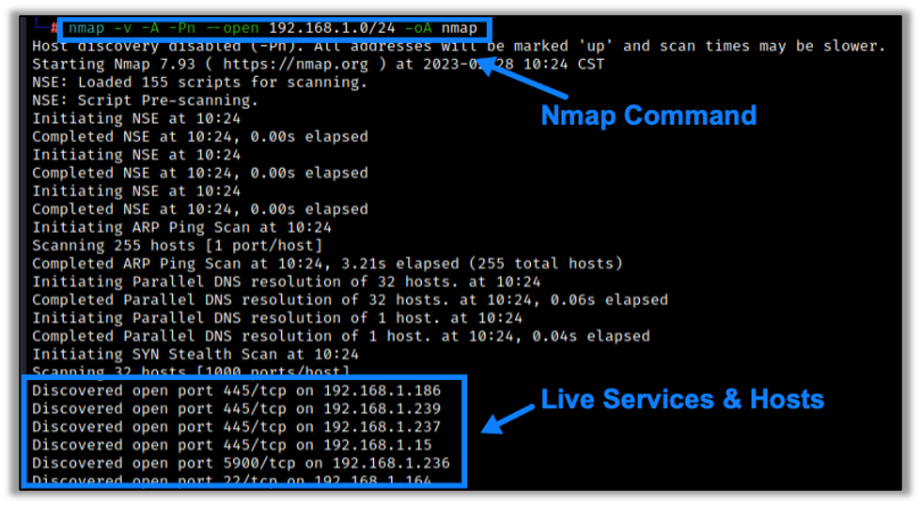
Task: Click the 'Host discovery disabled (-Pn)' warning line
Action: pos(459,46)
